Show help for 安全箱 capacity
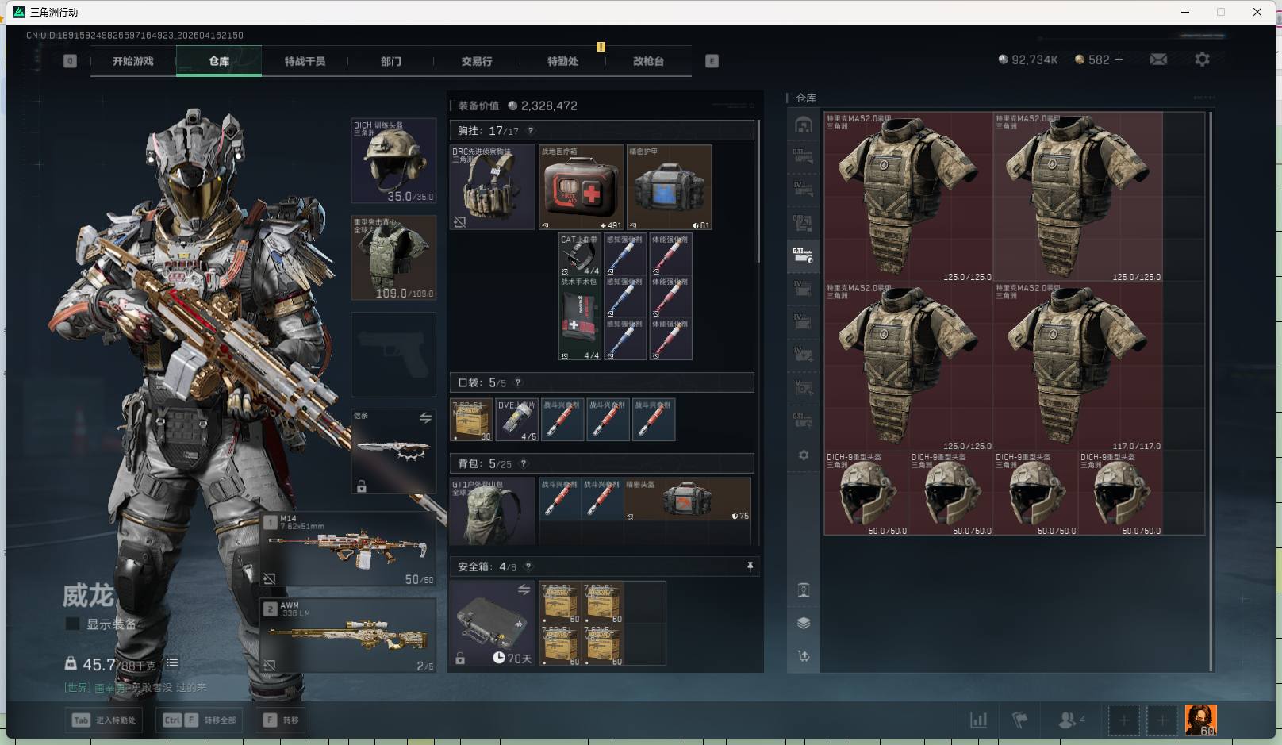This screenshot has width=1282, height=745. 528,566
